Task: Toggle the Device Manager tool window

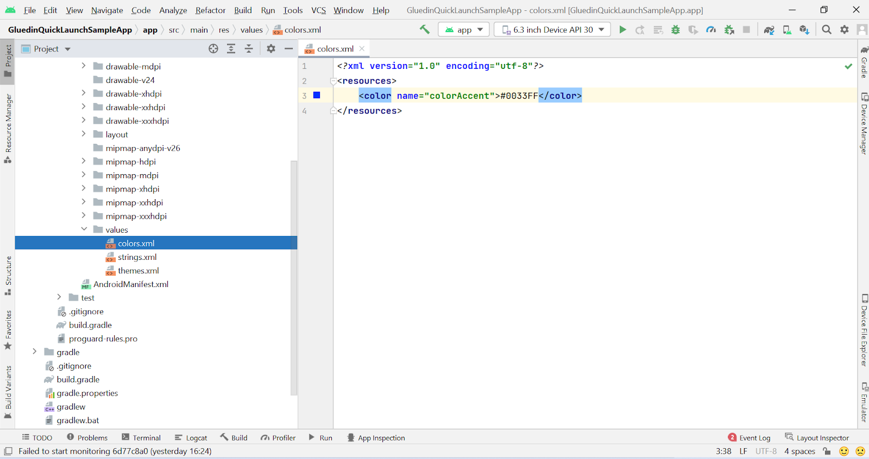Action: tap(864, 124)
